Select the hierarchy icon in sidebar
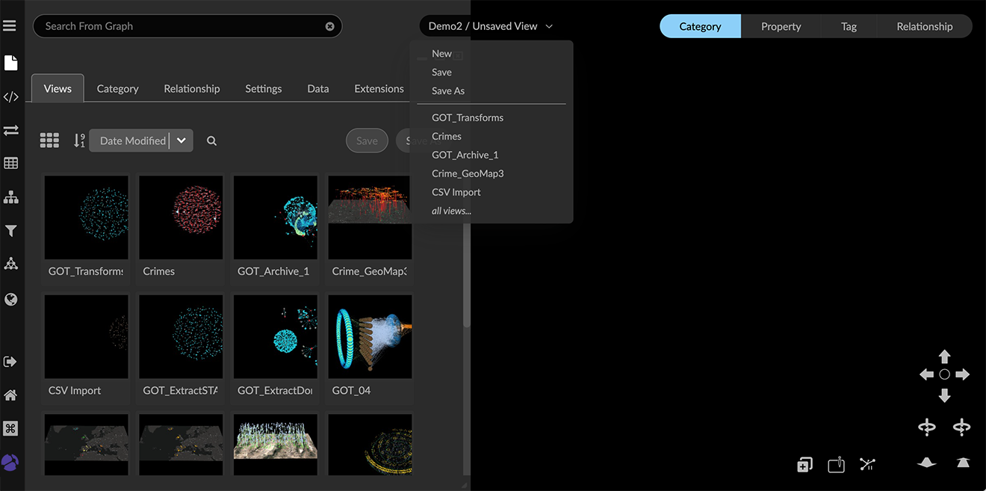The height and width of the screenshot is (491, 986). tap(10, 197)
